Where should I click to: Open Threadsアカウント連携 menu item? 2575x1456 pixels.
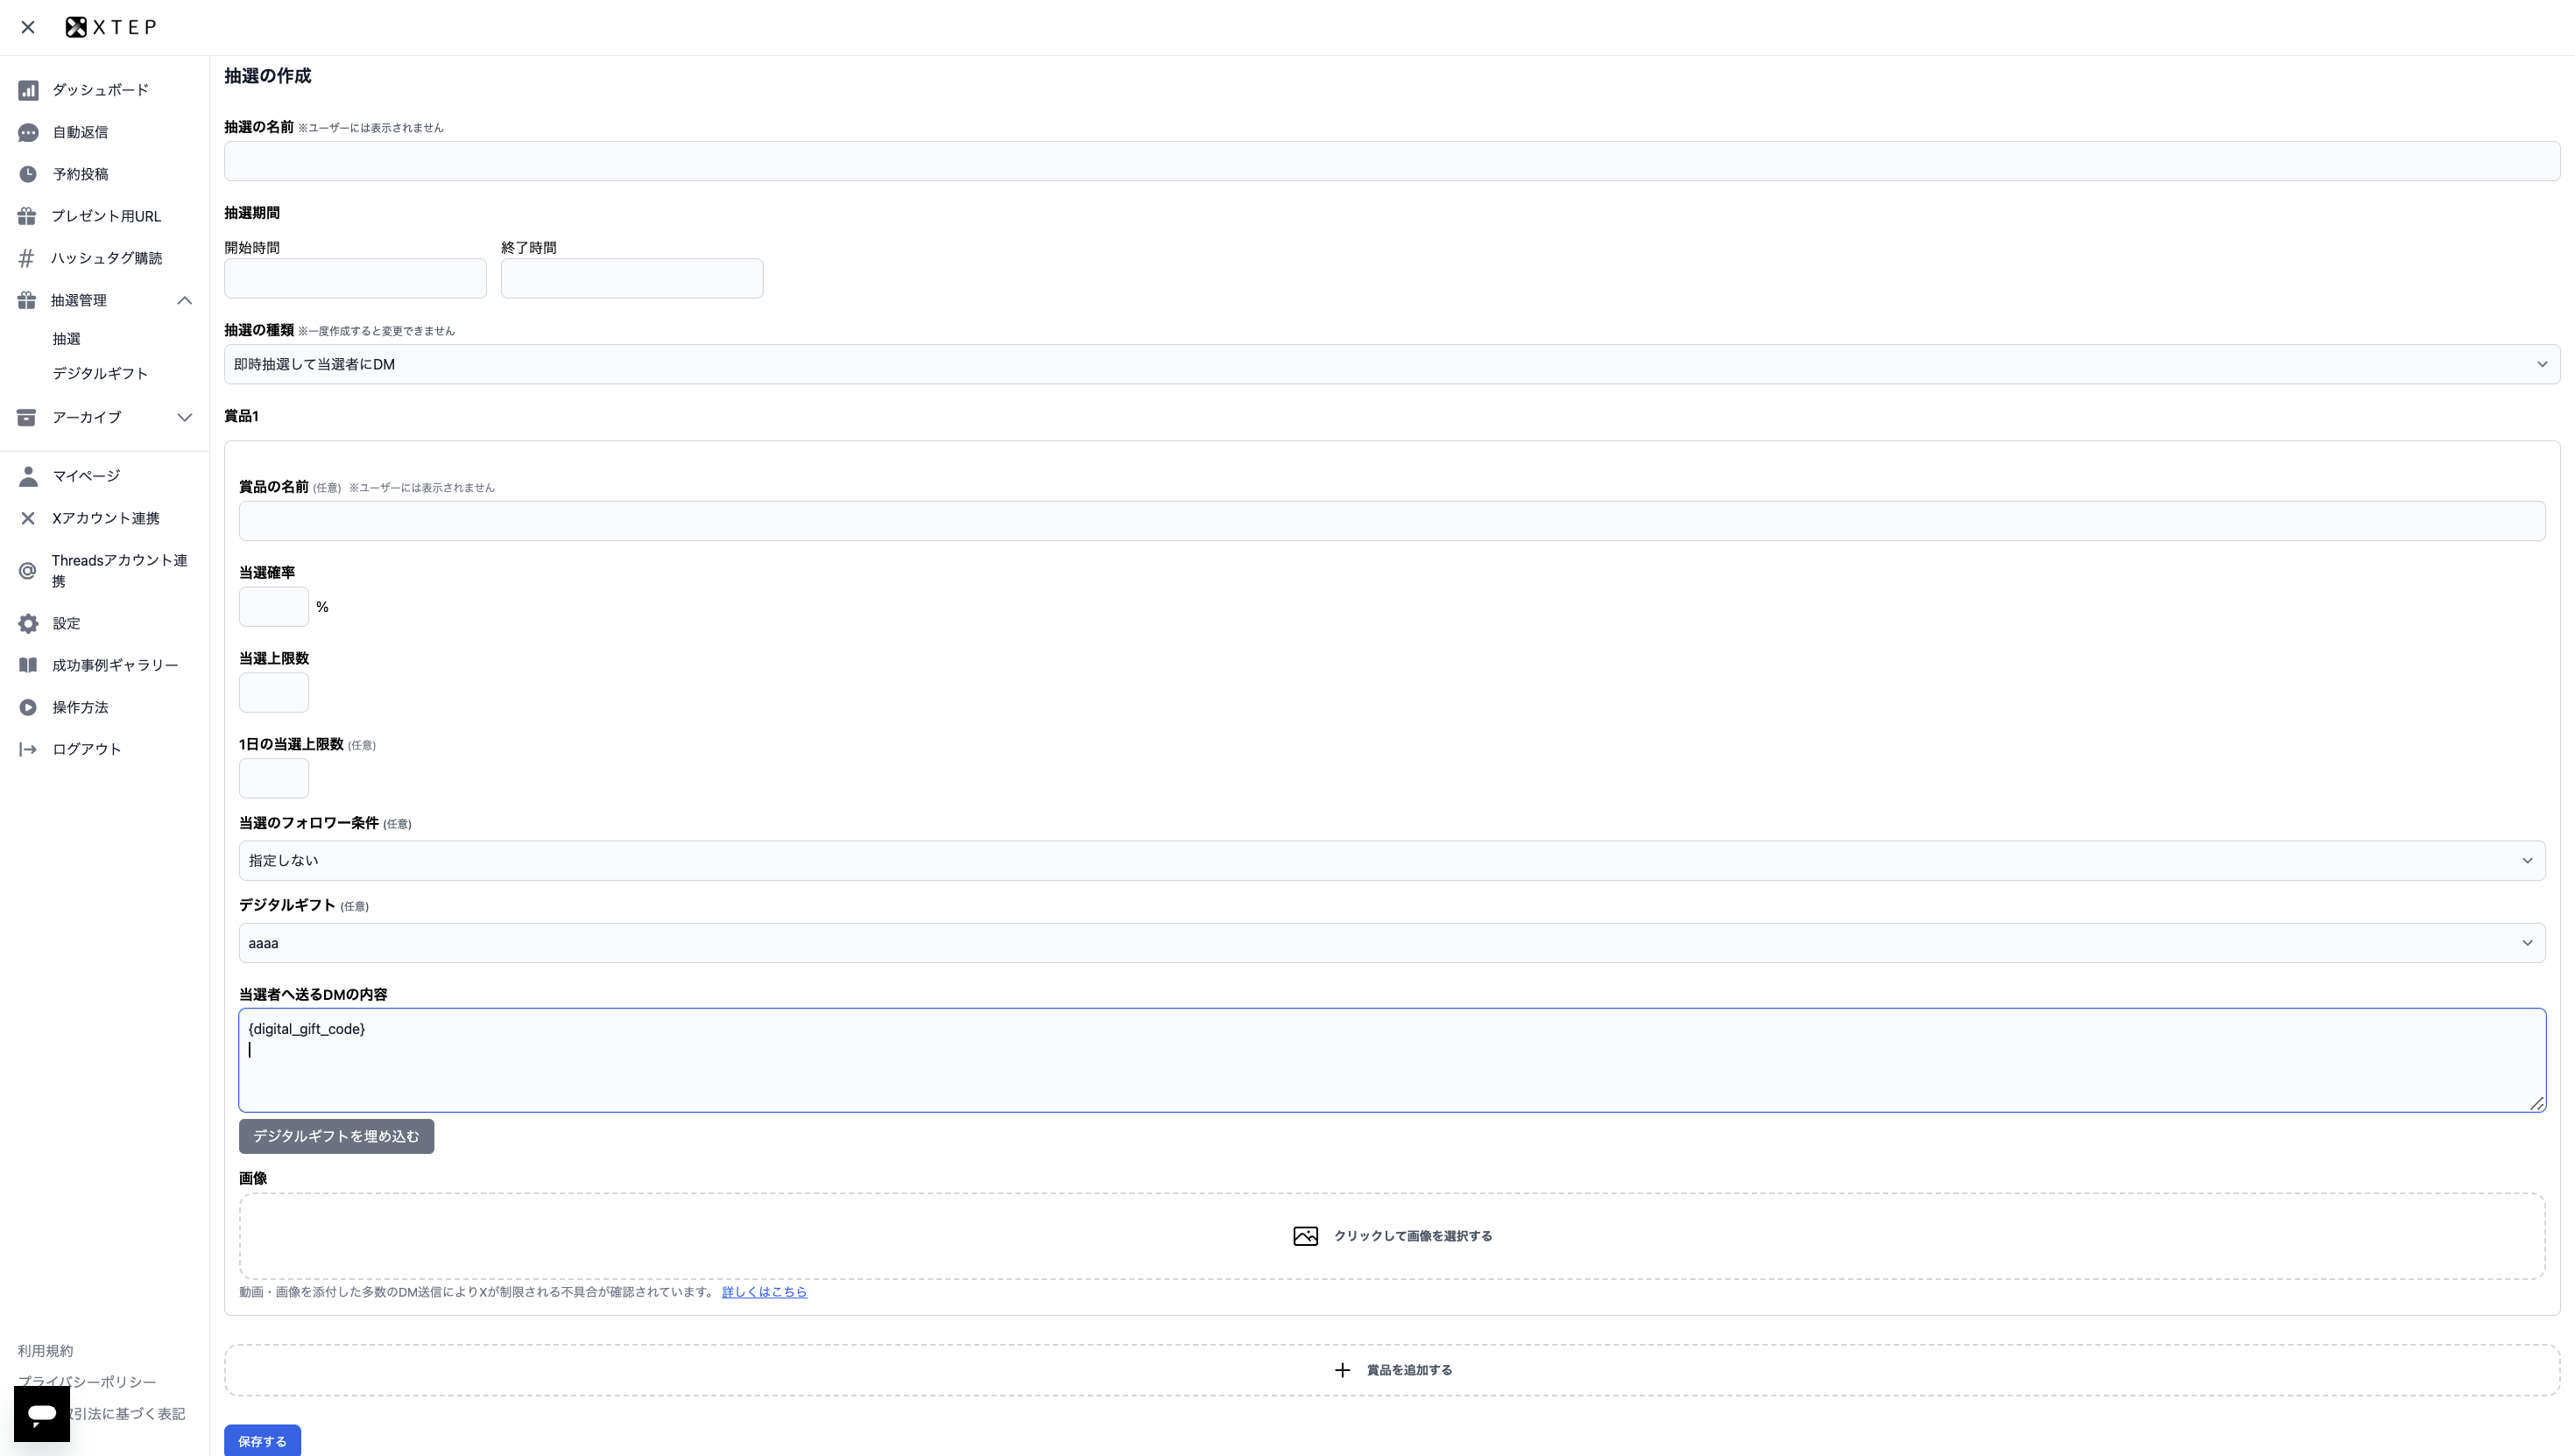tap(120, 571)
